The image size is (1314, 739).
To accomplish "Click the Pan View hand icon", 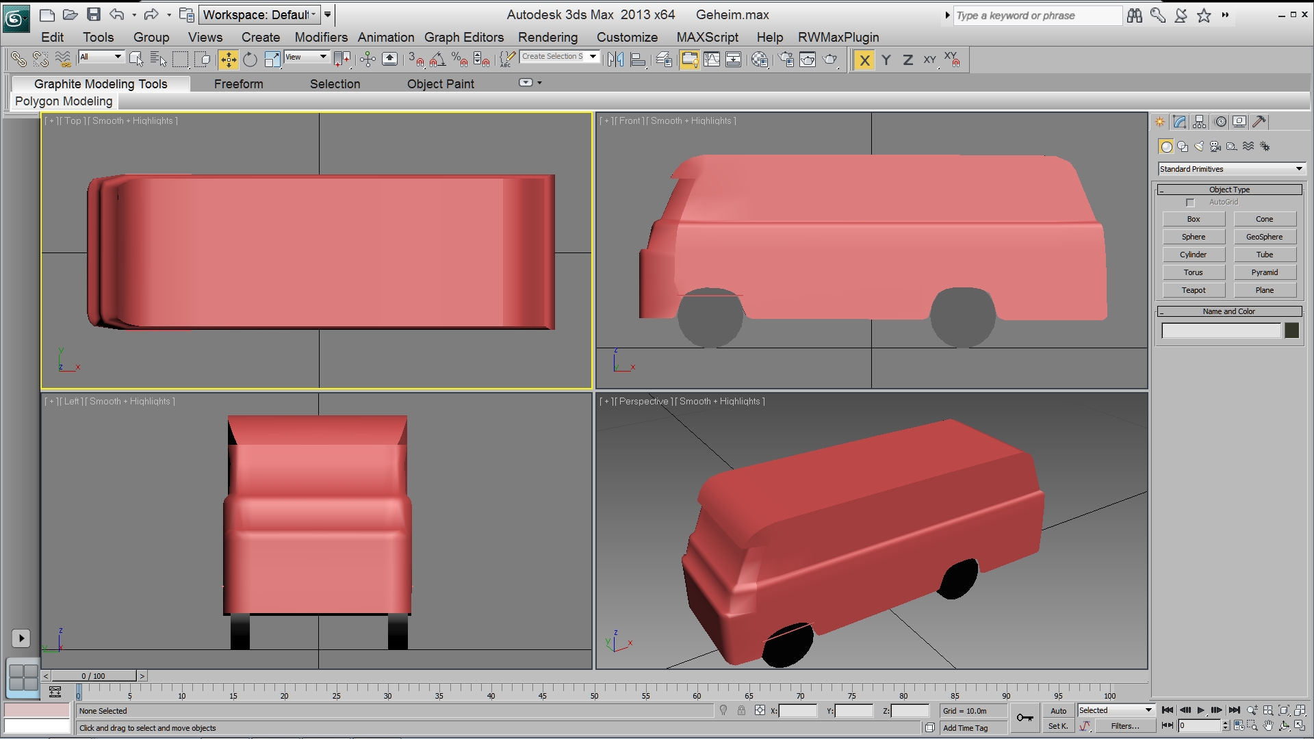I will [x=1268, y=726].
